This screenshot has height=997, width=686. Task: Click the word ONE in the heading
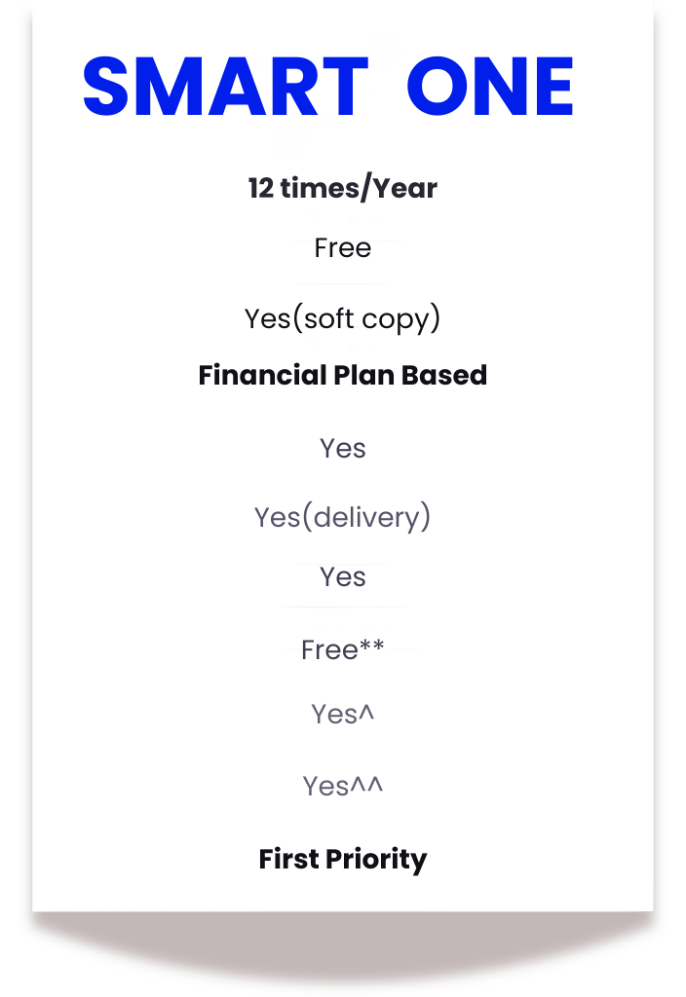pos(490,87)
